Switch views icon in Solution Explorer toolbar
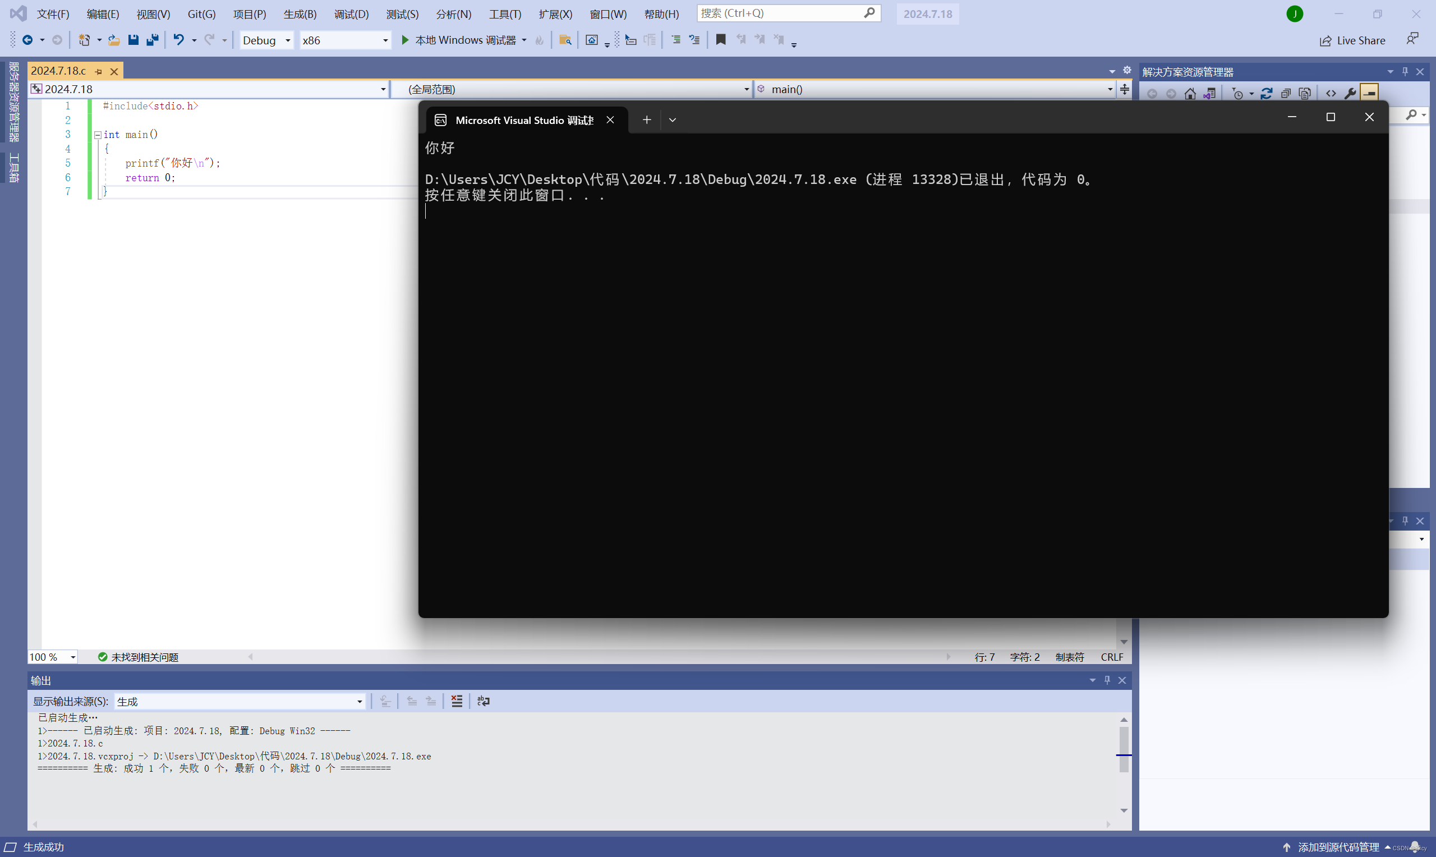This screenshot has width=1436, height=857. (x=1209, y=94)
